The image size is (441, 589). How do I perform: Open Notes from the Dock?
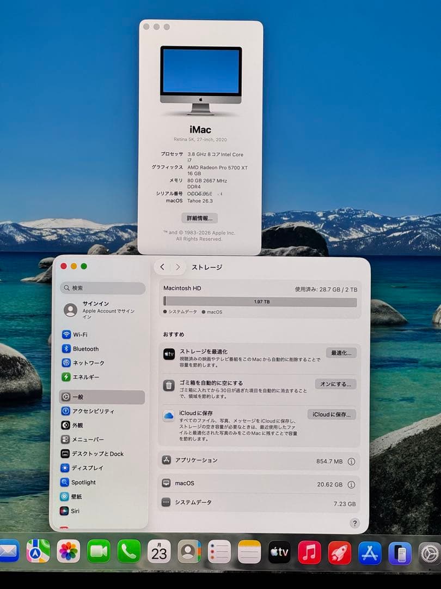[249, 551]
